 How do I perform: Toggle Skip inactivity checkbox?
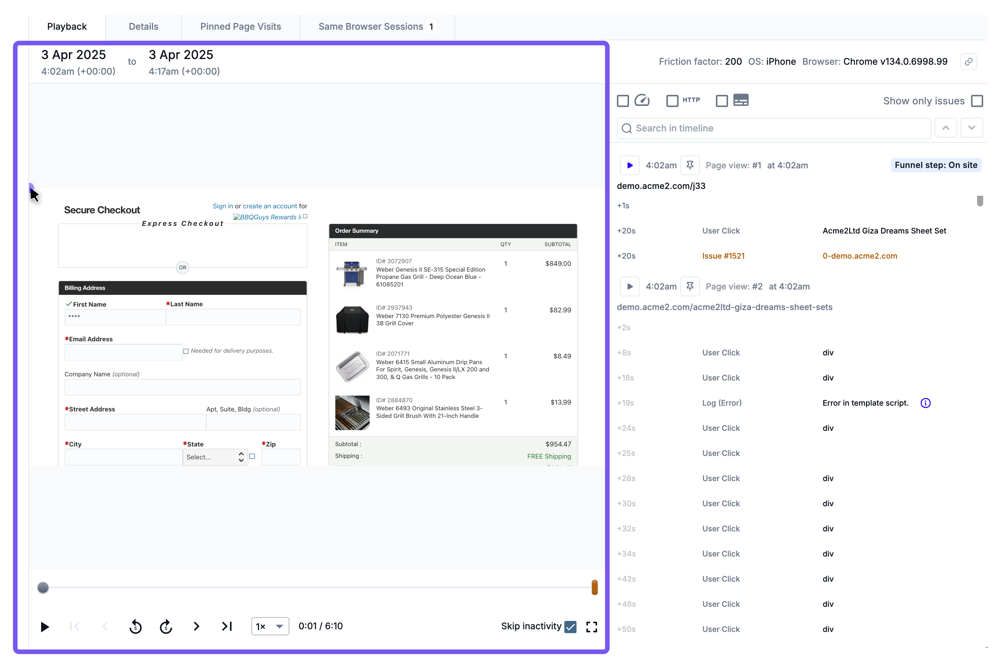point(570,627)
